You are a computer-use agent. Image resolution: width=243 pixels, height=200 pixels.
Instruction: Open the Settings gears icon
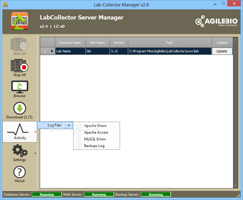[x=20, y=151]
